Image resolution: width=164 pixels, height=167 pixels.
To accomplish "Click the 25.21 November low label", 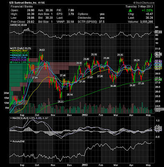I will click(x=61, y=102).
